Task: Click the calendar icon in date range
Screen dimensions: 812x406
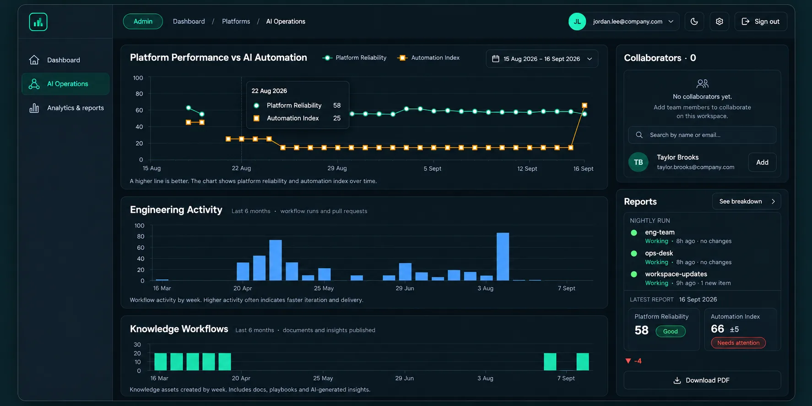Action: tap(495, 59)
